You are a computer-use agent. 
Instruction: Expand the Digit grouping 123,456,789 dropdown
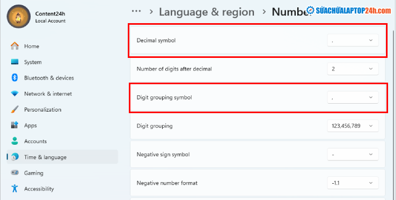(x=353, y=126)
